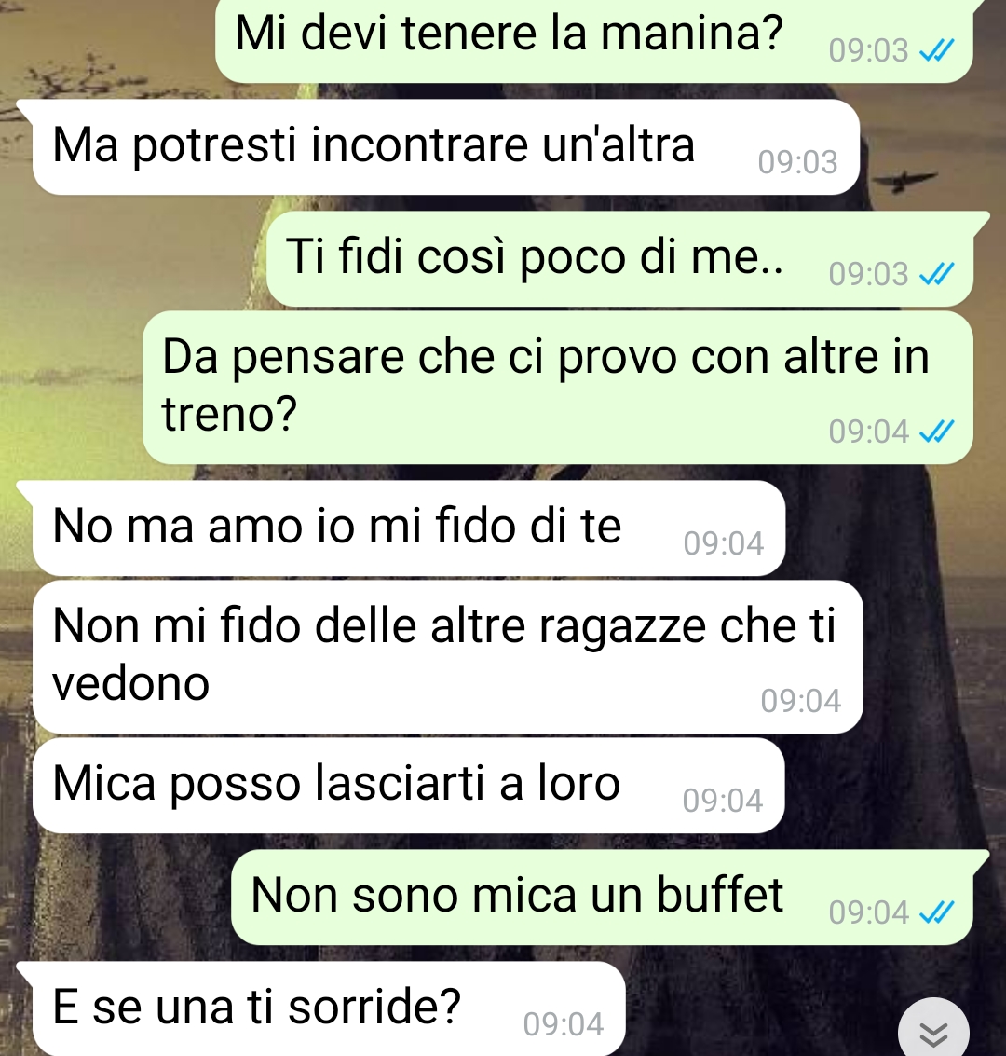Viewport: 1006px width, 1056px height.
Task: Tap the 09:04 time on 'No ma amo' message
Action: point(724,543)
